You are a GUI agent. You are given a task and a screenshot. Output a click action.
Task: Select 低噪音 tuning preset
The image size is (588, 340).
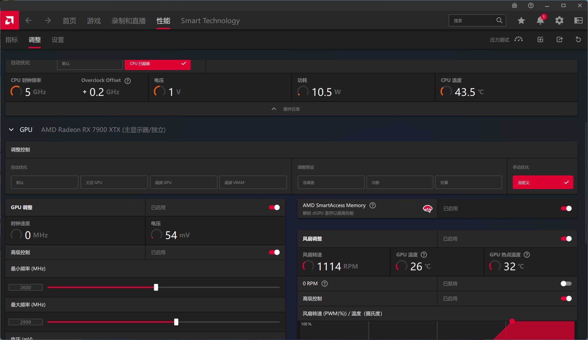tap(331, 182)
